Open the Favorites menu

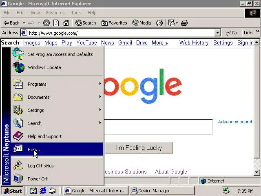click(x=55, y=13)
